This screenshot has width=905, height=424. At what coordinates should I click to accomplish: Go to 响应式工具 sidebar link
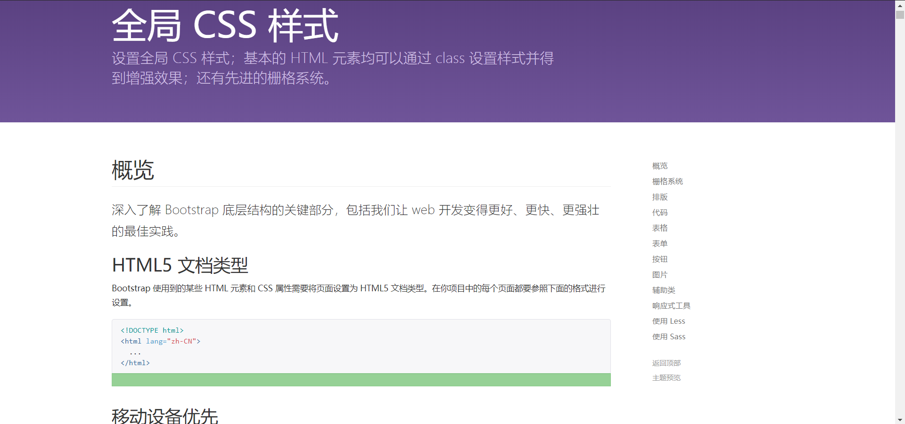click(x=671, y=305)
